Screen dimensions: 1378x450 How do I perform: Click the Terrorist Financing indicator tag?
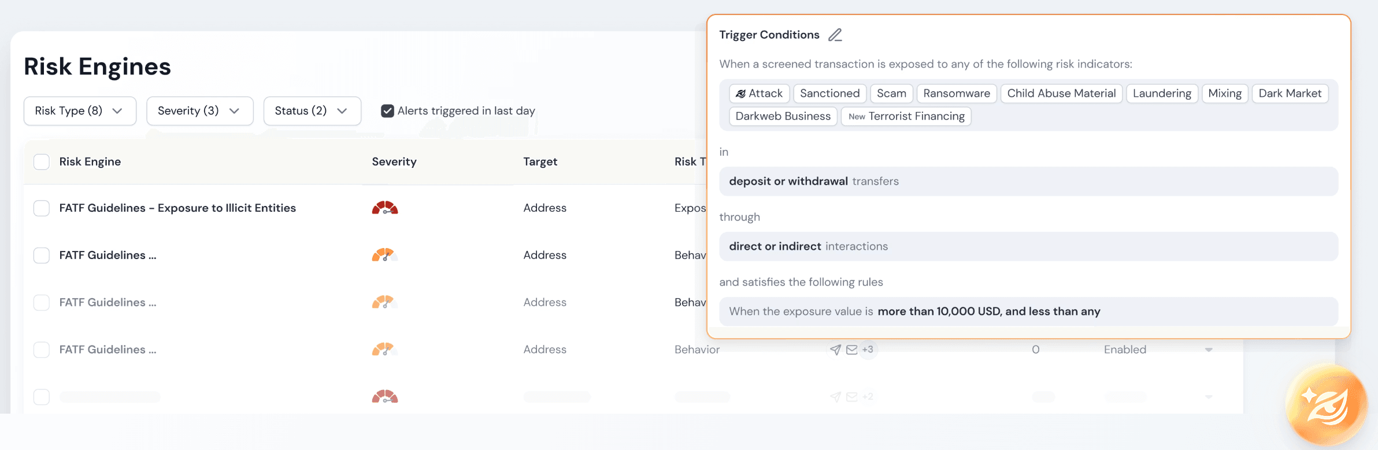click(x=906, y=116)
